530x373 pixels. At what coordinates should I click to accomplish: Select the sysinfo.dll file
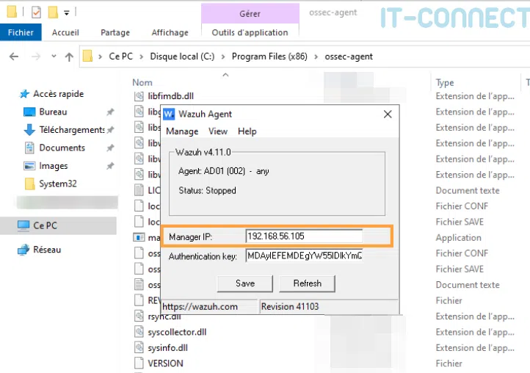coord(167,347)
